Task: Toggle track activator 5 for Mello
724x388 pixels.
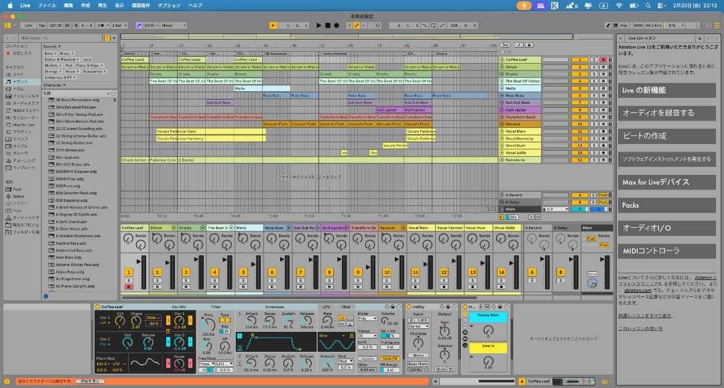Action: (579, 88)
